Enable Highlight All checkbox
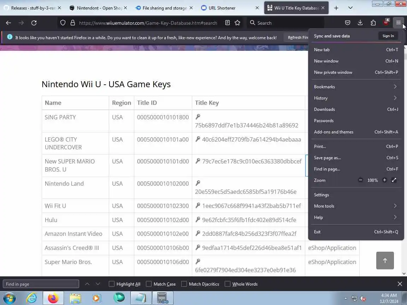 [112, 284]
